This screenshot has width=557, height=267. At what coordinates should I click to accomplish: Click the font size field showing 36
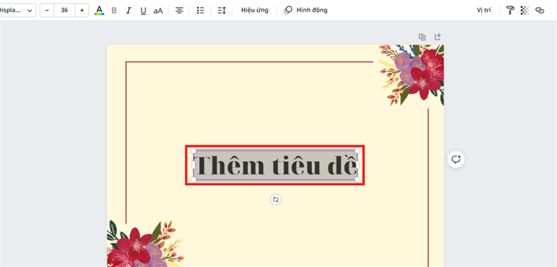tap(64, 10)
